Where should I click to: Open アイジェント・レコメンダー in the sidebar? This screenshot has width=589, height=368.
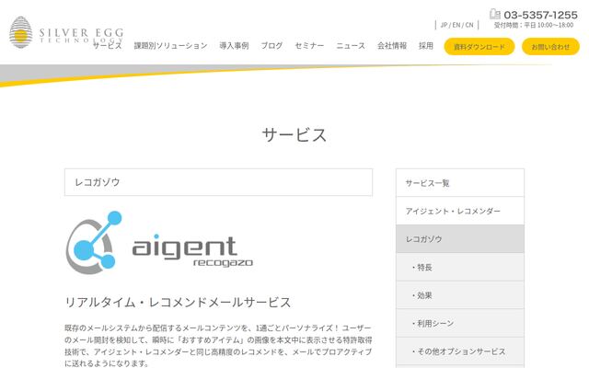point(460,211)
